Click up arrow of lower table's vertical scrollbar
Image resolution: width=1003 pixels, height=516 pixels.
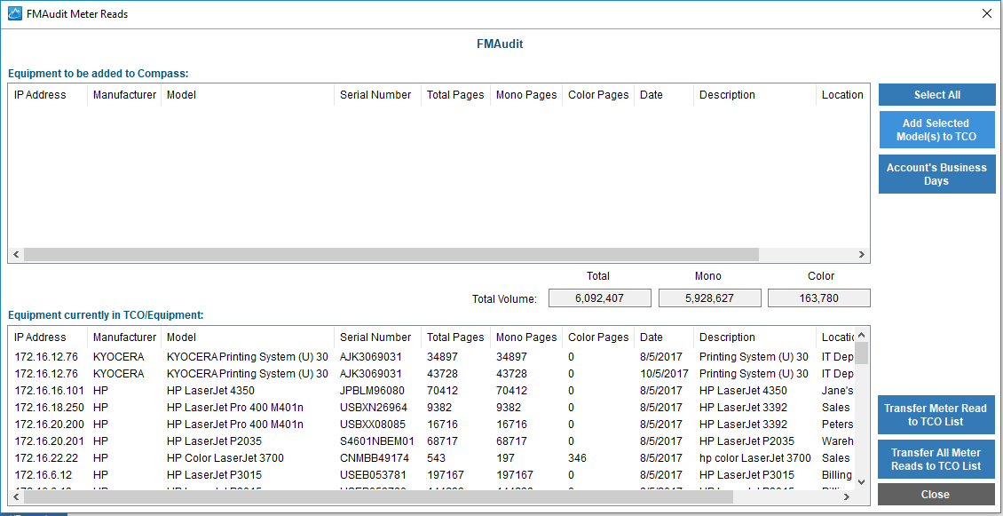tap(861, 335)
